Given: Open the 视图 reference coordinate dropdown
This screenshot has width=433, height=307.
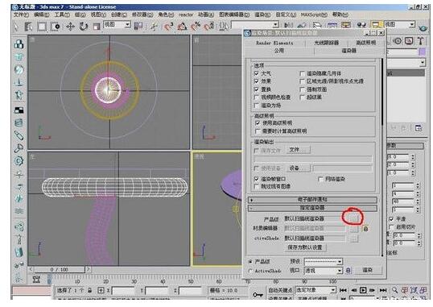Looking at the screenshot, I should [117, 25].
